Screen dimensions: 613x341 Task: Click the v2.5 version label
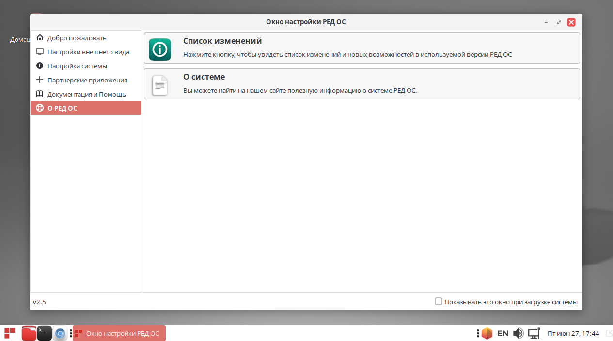(39, 302)
